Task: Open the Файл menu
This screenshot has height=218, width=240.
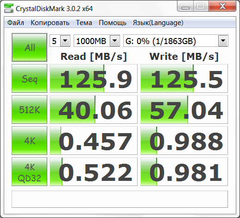Action: click(x=16, y=23)
